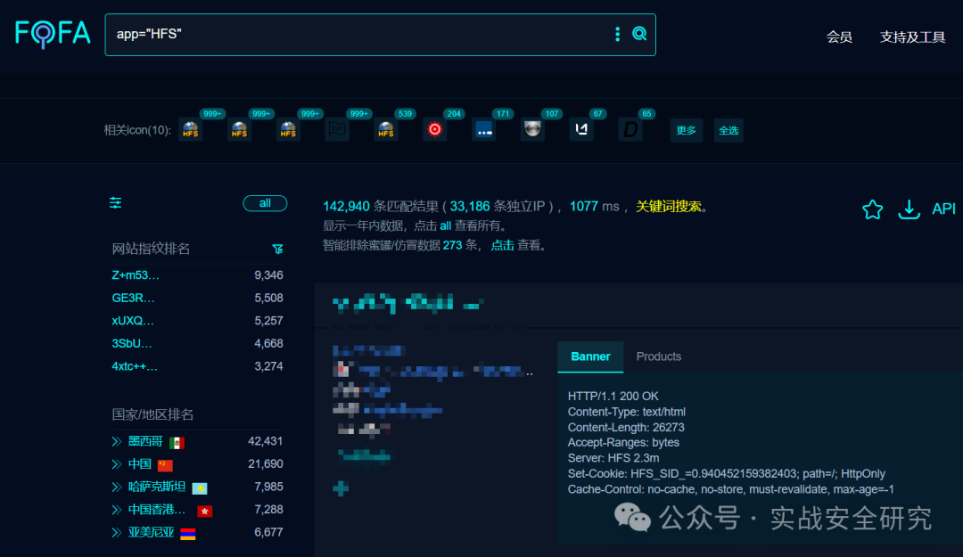Select the grey sphere icon with 107
Screen dimensions: 963x557
pyautogui.click(x=532, y=129)
